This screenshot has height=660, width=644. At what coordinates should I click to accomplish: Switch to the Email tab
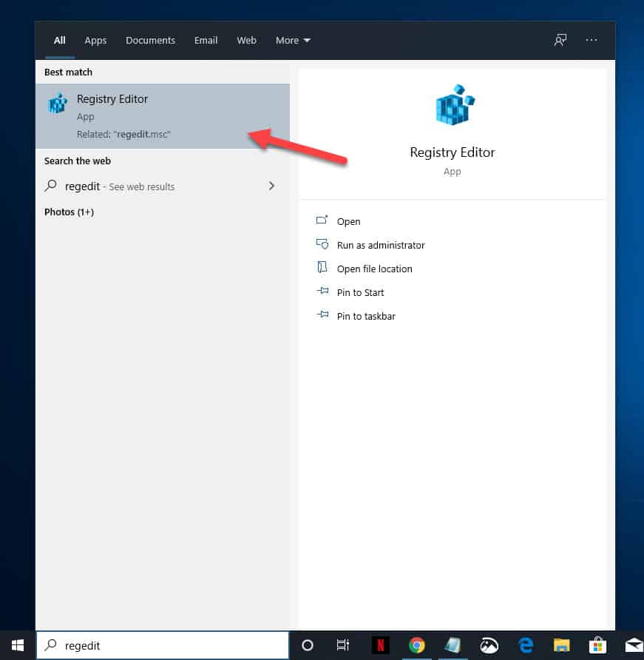(x=206, y=41)
